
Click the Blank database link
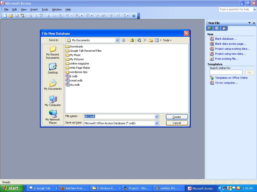(226, 39)
